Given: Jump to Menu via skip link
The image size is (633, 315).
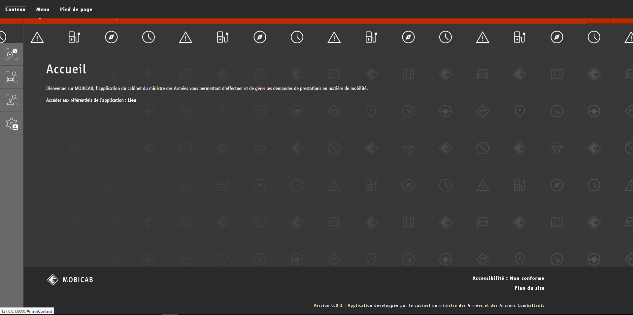Looking at the screenshot, I should [x=43, y=9].
